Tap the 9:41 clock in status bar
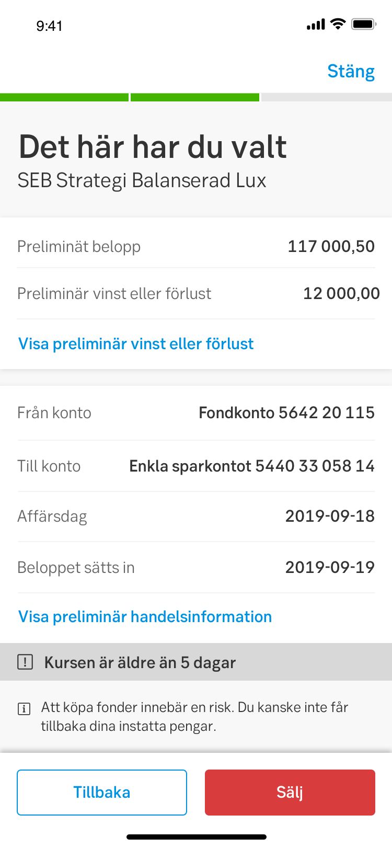Image resolution: width=392 pixels, height=849 pixels. [50, 26]
